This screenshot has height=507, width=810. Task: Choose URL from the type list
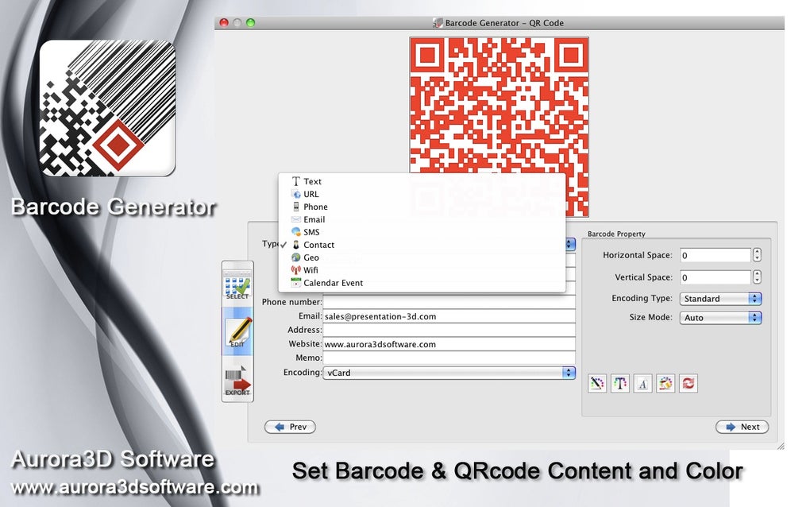pyautogui.click(x=422, y=195)
